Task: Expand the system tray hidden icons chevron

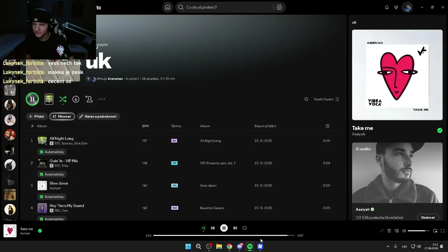Action: (x=388, y=246)
